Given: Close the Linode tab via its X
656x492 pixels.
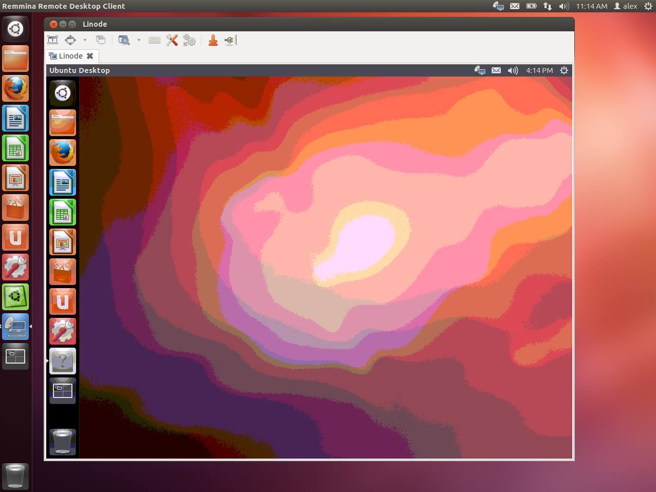Looking at the screenshot, I should 90,55.
